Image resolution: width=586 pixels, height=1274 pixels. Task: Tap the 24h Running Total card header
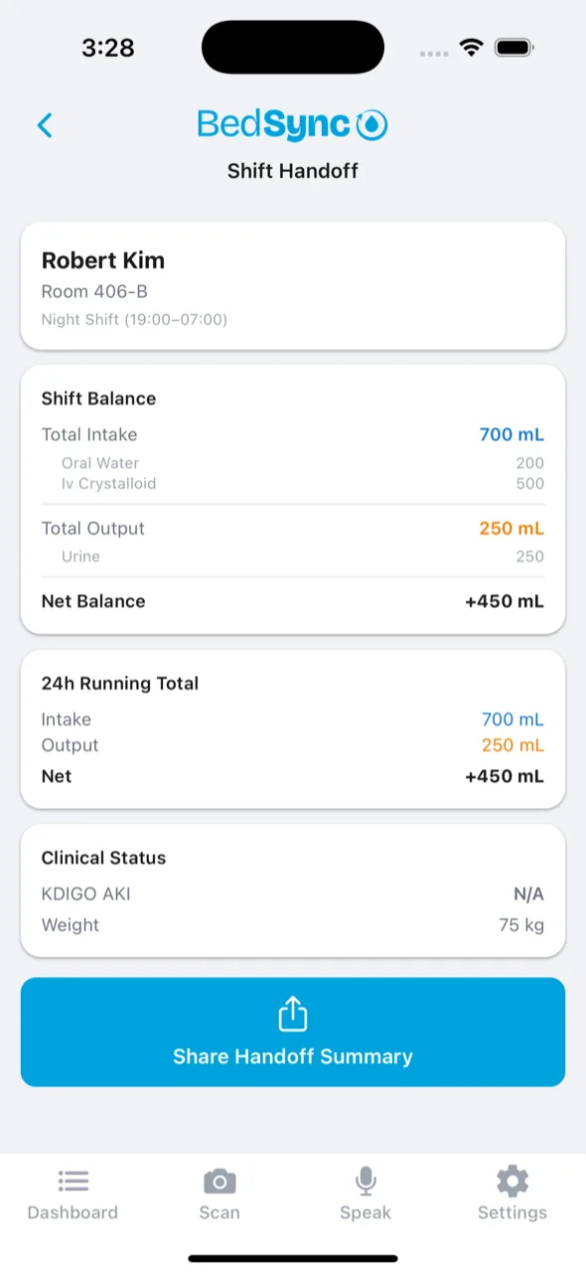pos(119,684)
